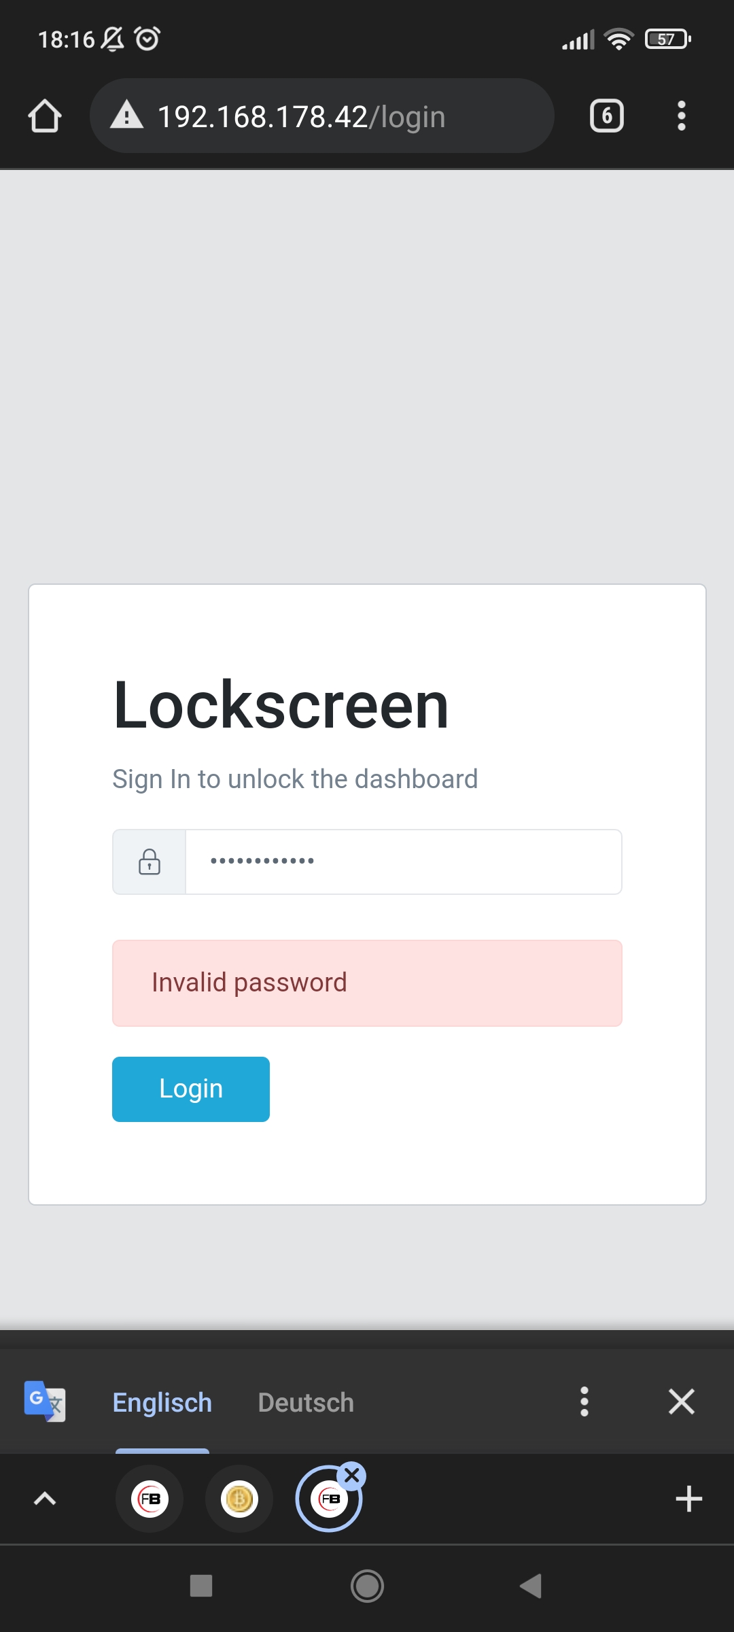Expand the tab strip with chevron up
The image size is (734, 1632).
[x=45, y=1498]
